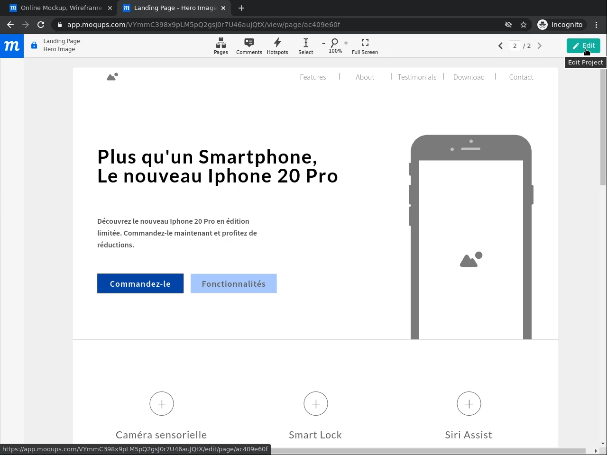Click the plus circle above Caméra sensorielle
Screen dimensions: 607x455
click(x=162, y=404)
